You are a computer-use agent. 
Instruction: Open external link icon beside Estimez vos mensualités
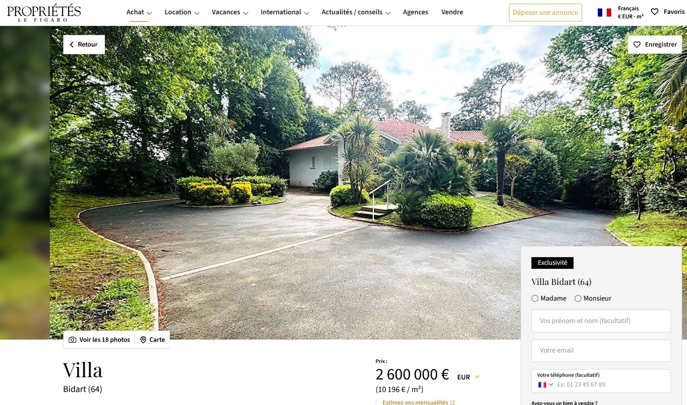click(452, 402)
